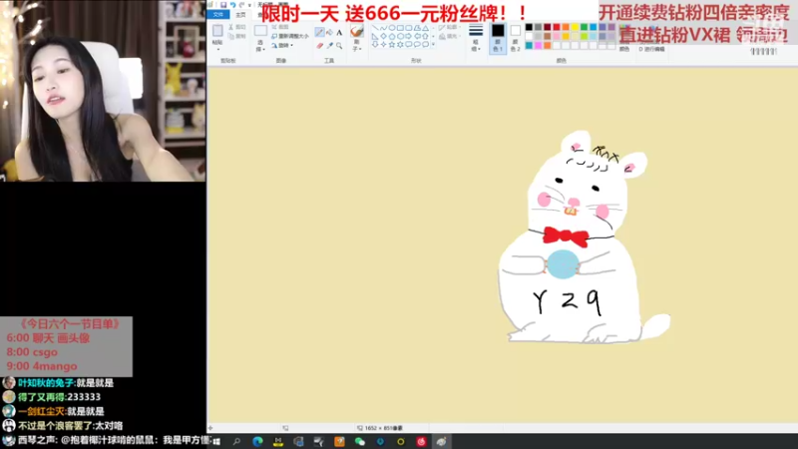Screen dimensions: 798x449
Task: Switch to the Home ribbon tab
Action: (240, 15)
